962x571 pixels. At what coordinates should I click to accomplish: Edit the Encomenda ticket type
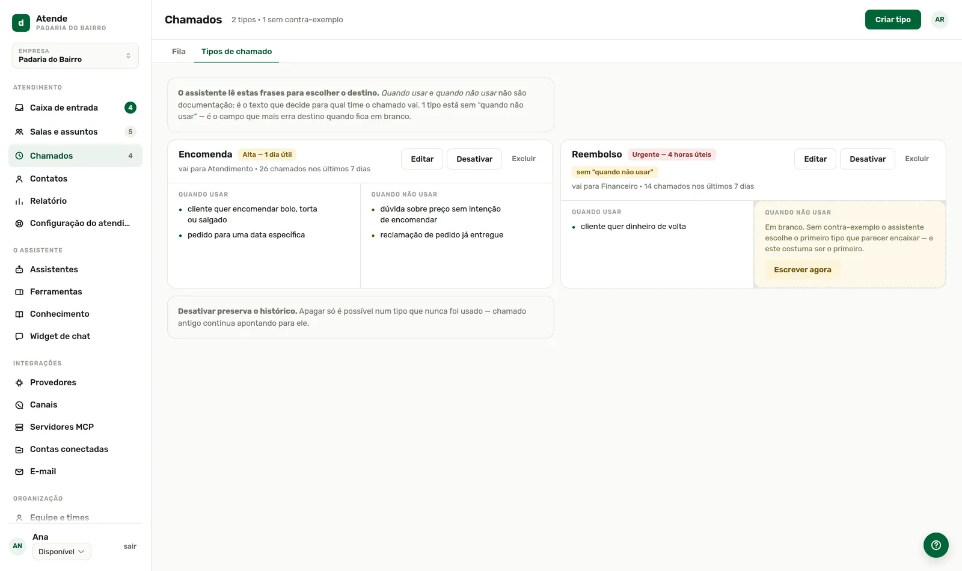(x=422, y=159)
